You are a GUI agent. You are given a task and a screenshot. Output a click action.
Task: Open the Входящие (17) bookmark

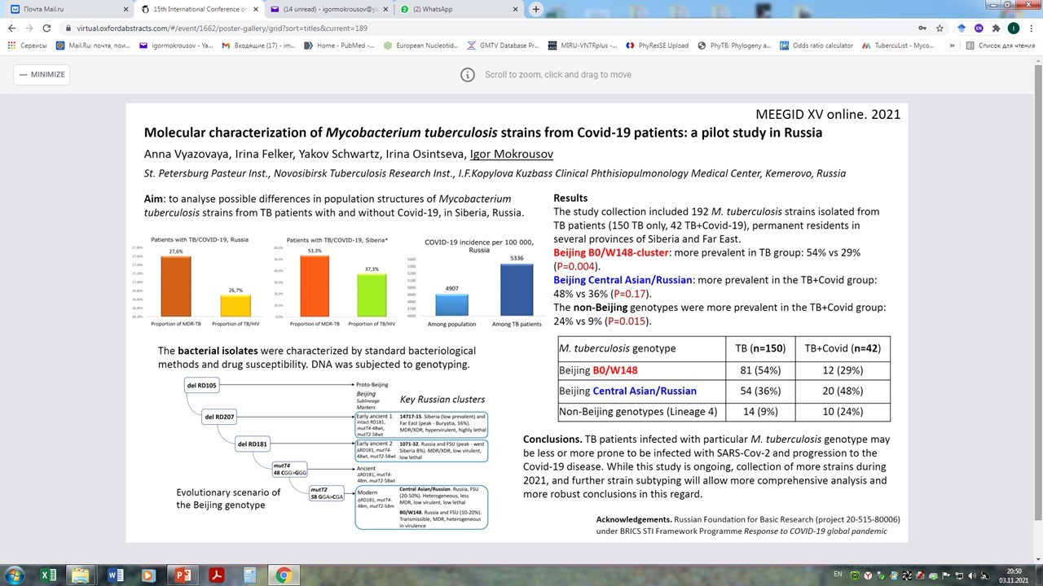(x=259, y=46)
